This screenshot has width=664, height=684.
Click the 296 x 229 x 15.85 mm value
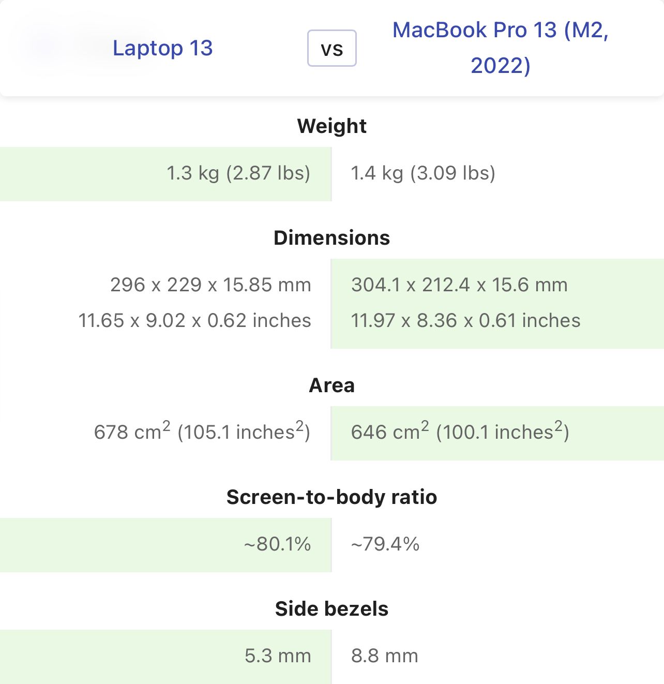[x=210, y=285]
